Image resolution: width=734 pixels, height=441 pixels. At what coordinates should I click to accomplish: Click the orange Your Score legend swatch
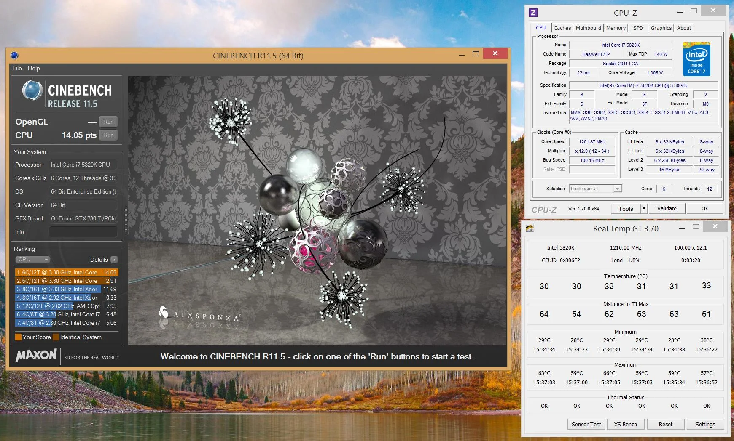point(18,337)
